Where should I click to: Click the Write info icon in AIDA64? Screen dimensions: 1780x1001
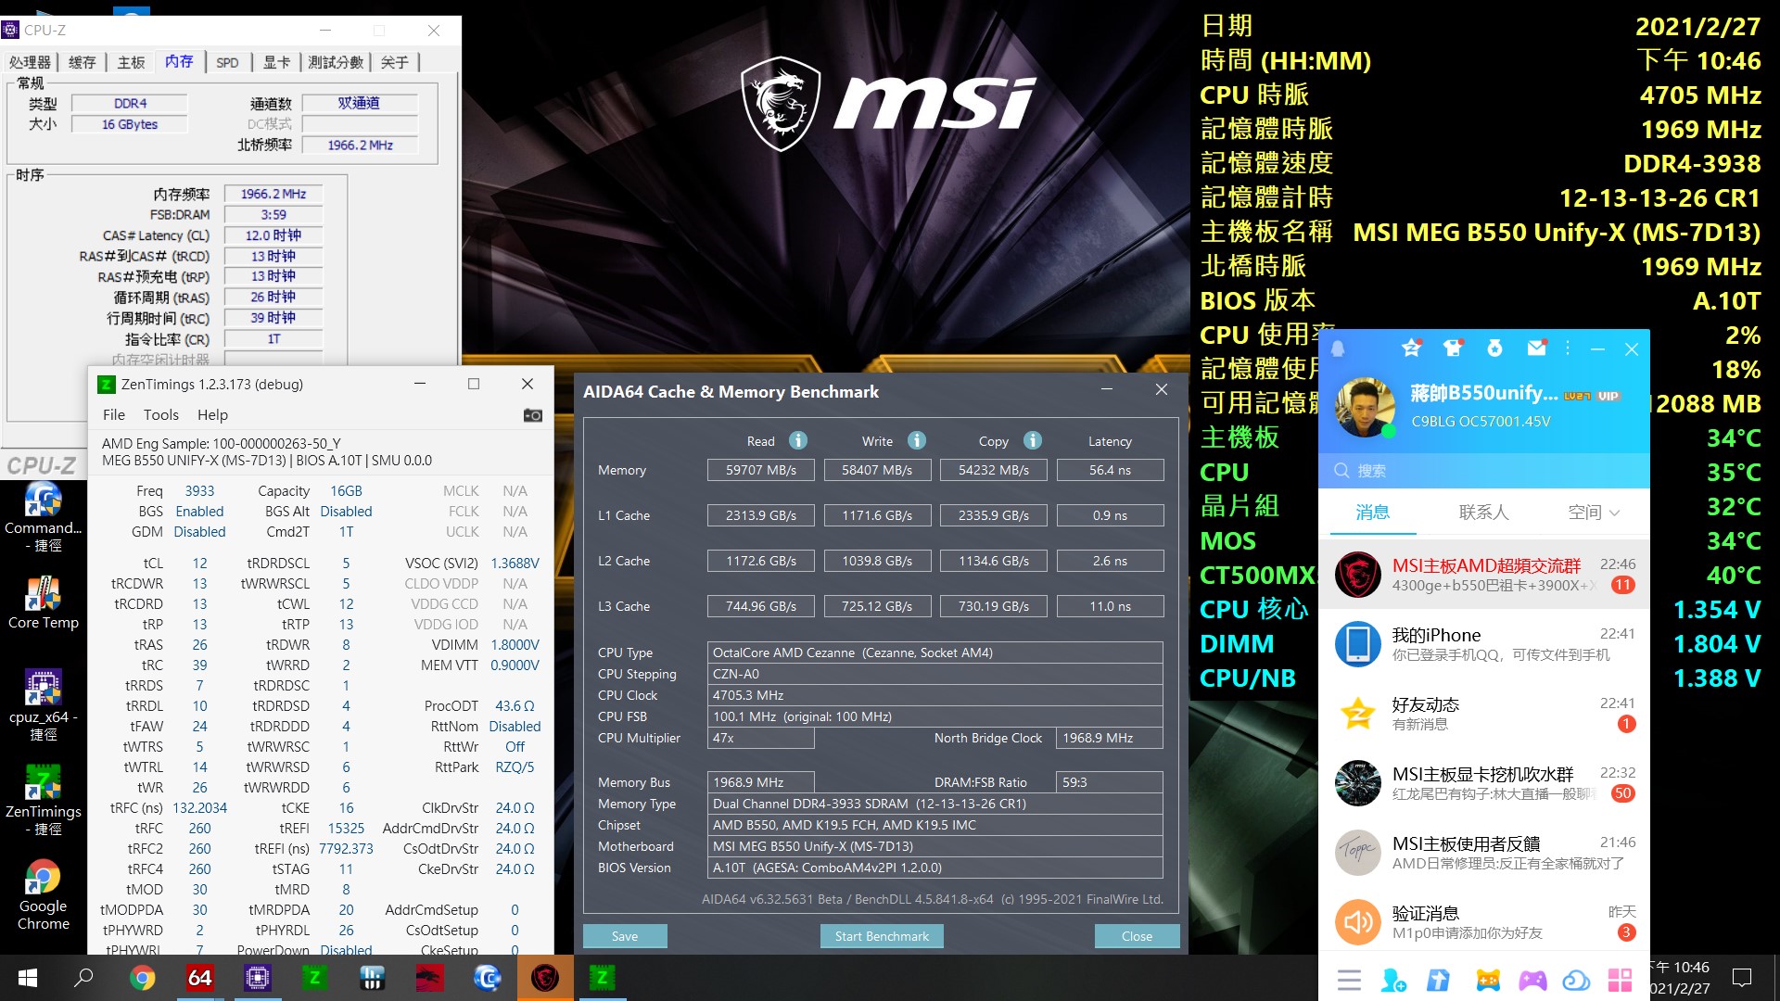pos(917,440)
